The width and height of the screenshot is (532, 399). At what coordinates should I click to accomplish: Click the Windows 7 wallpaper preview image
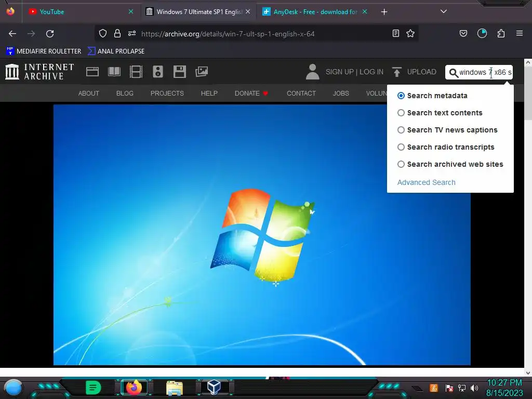click(x=262, y=235)
